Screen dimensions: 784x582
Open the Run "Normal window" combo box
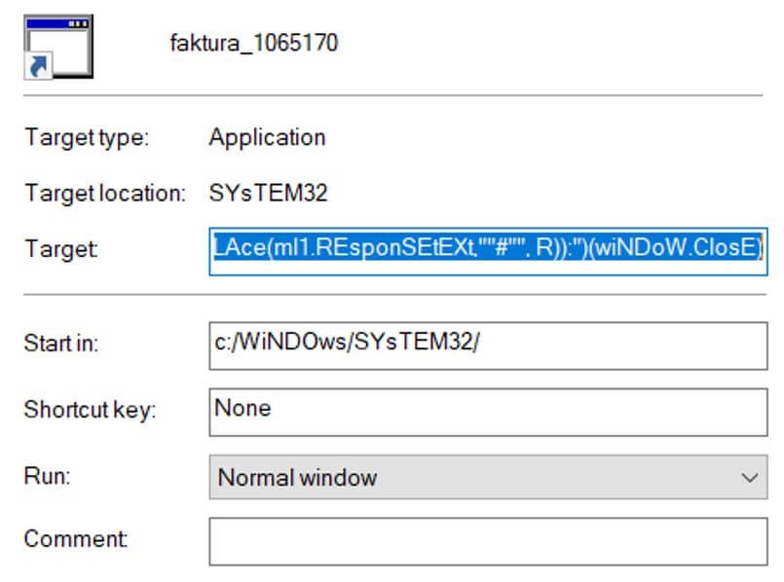point(467,477)
